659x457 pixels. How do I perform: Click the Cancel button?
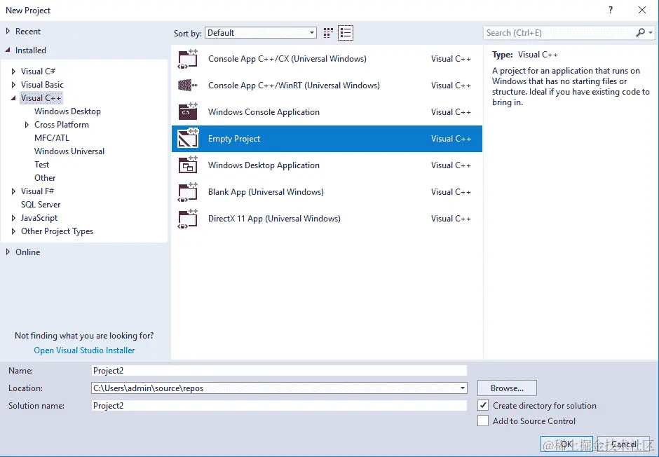tap(624, 444)
